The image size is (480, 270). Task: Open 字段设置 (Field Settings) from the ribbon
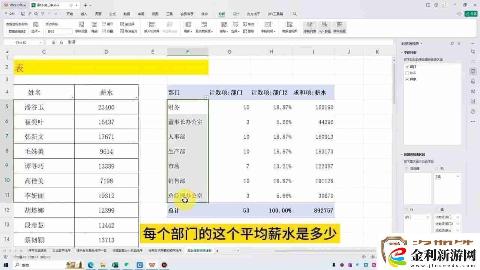[81, 26]
